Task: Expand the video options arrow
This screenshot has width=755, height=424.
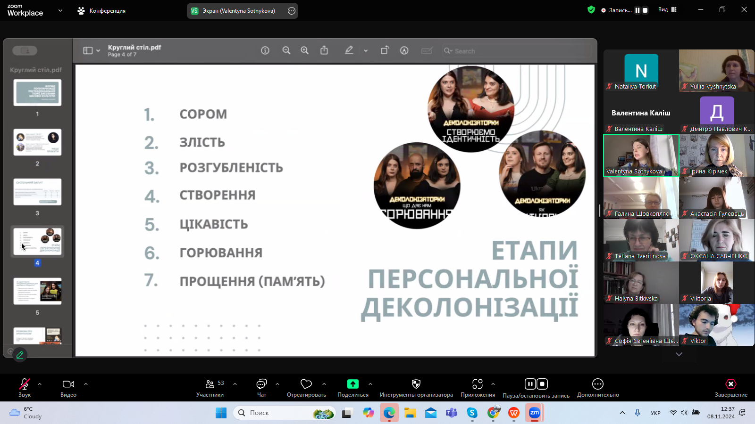Action: coord(86,384)
